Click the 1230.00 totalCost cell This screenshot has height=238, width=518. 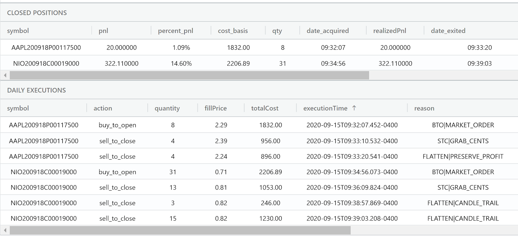pyautogui.click(x=271, y=218)
